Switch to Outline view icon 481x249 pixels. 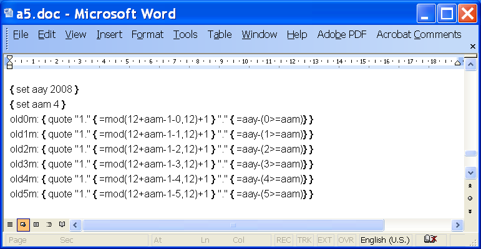coord(49,224)
